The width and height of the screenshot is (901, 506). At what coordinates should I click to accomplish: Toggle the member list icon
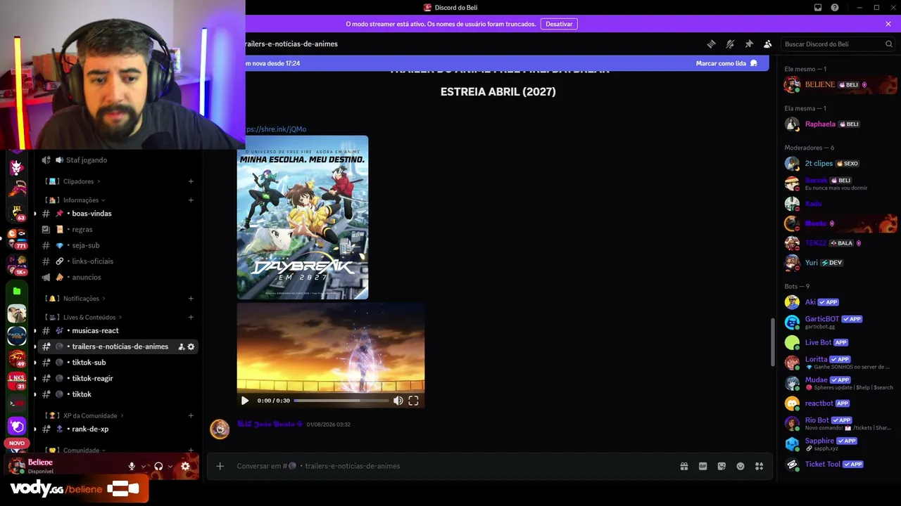click(x=768, y=44)
